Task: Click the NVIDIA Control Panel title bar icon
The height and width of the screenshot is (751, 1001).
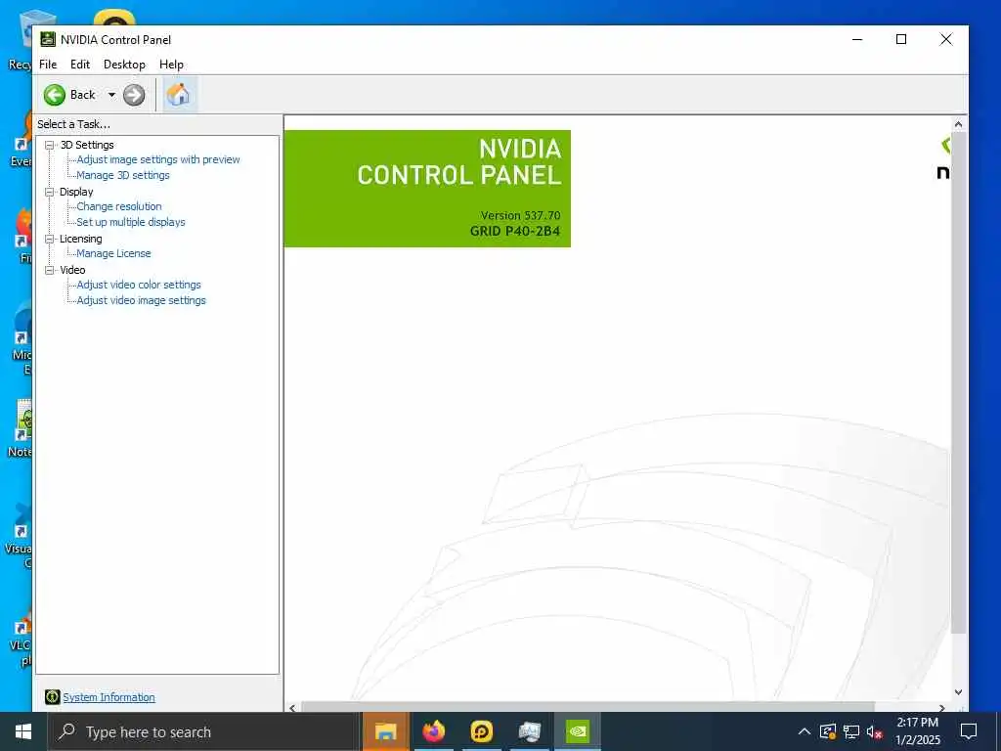Action: [x=48, y=39]
